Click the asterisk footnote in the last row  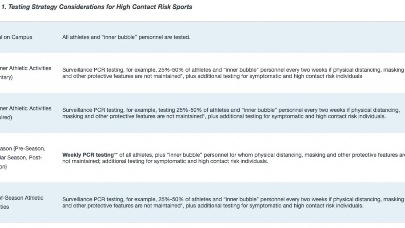click(x=182, y=204)
